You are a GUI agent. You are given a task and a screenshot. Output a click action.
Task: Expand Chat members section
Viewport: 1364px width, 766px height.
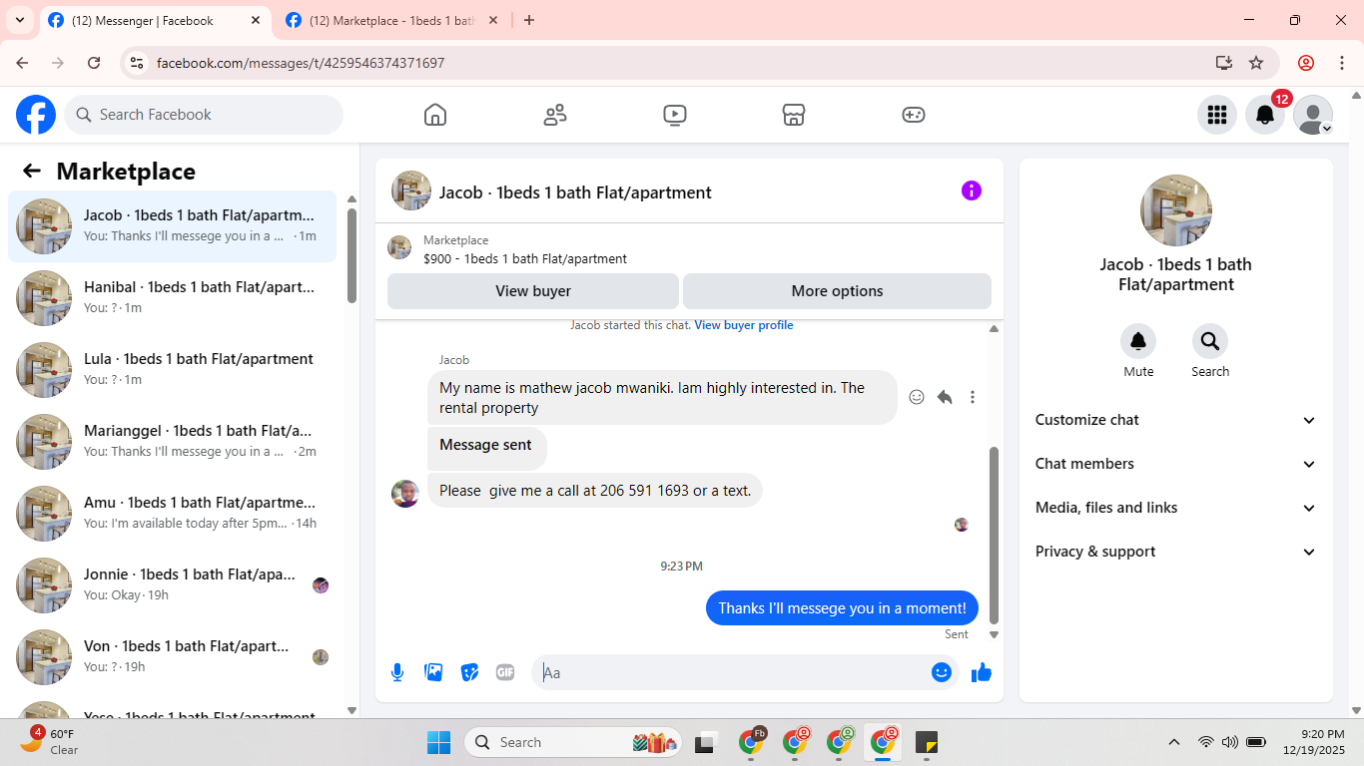point(1176,464)
